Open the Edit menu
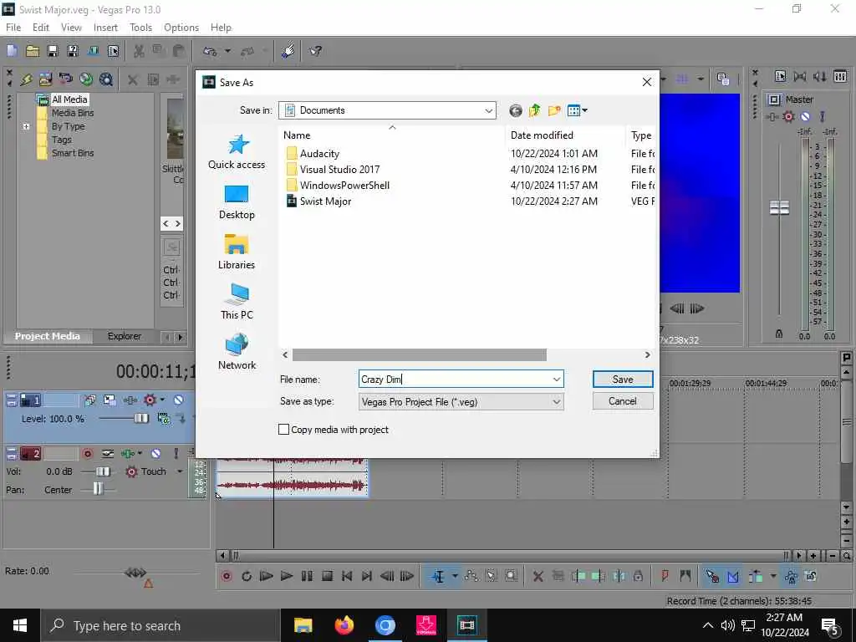 (41, 28)
